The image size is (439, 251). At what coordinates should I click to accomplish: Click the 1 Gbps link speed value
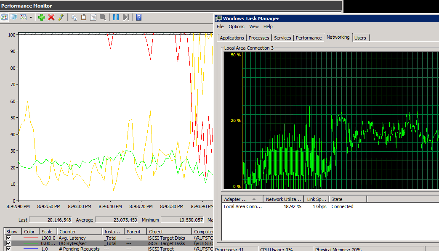(x=319, y=206)
